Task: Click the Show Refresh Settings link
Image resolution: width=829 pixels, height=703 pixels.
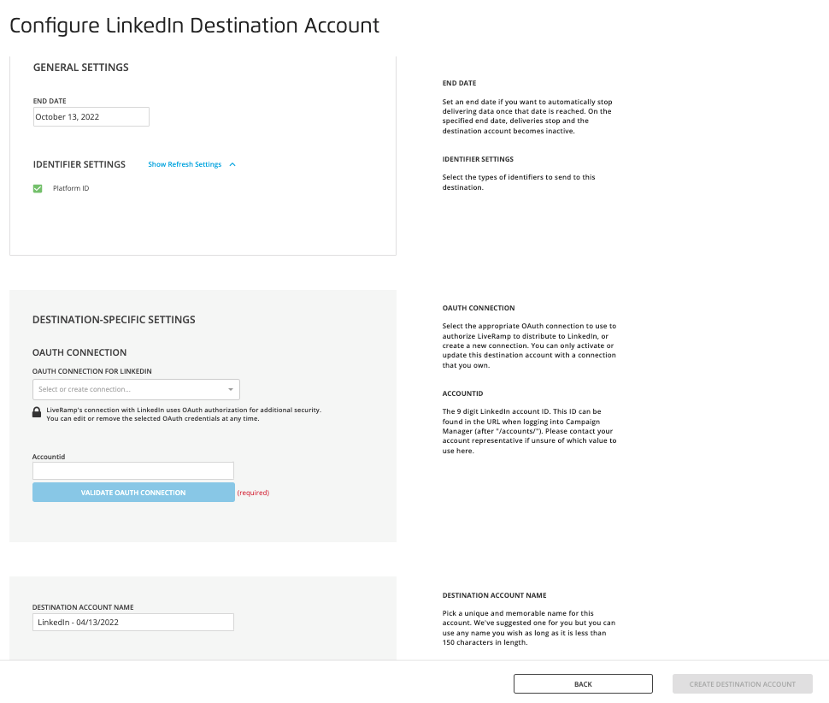Action: (x=185, y=164)
